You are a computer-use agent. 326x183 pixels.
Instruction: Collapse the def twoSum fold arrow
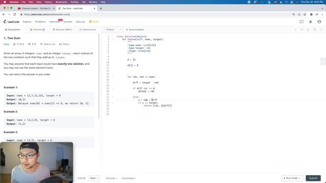(x=113, y=40)
